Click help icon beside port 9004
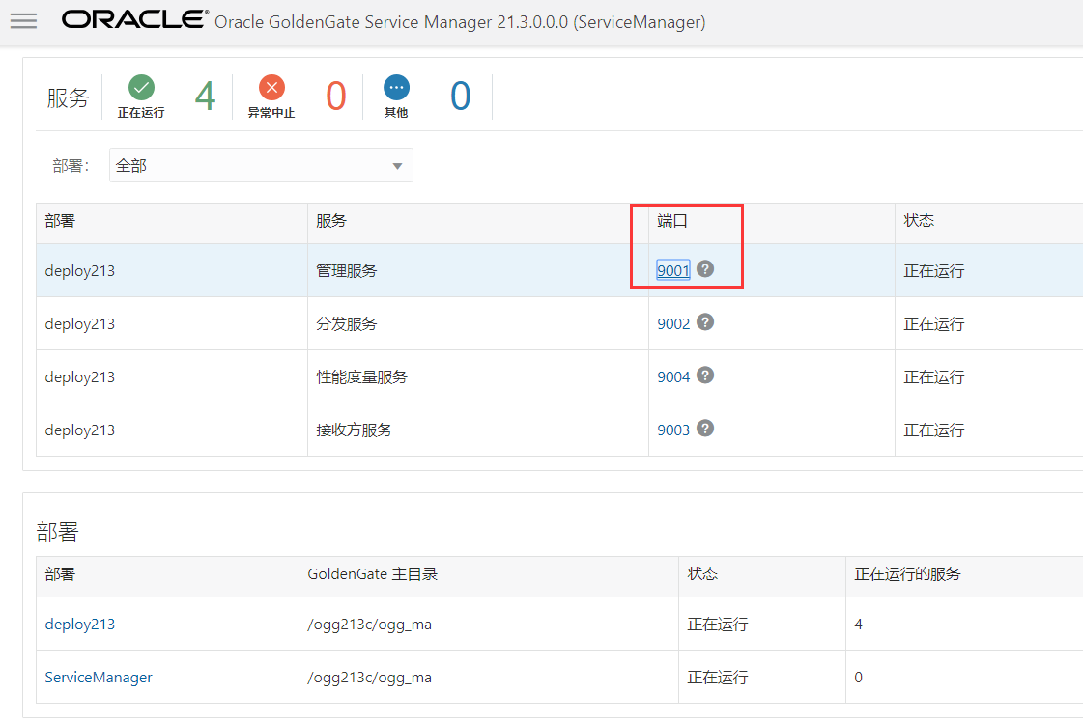Image resolution: width=1083 pixels, height=722 pixels. coord(705,375)
